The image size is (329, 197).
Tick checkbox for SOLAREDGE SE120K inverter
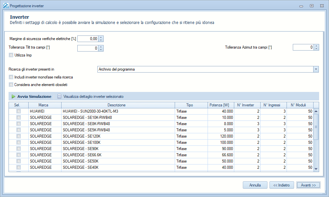click(x=19, y=136)
